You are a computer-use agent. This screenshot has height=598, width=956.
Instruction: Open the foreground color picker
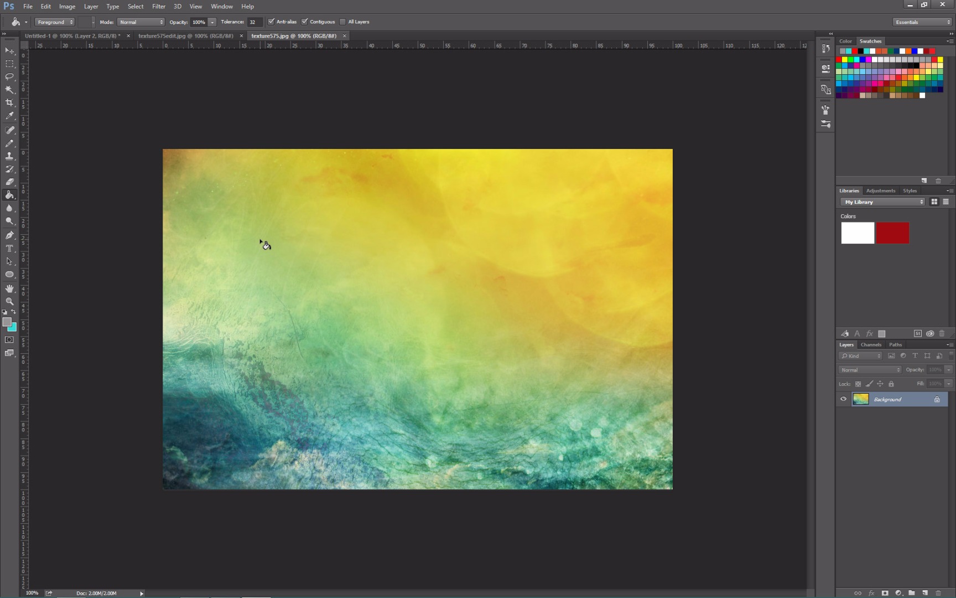pyautogui.click(x=7, y=322)
